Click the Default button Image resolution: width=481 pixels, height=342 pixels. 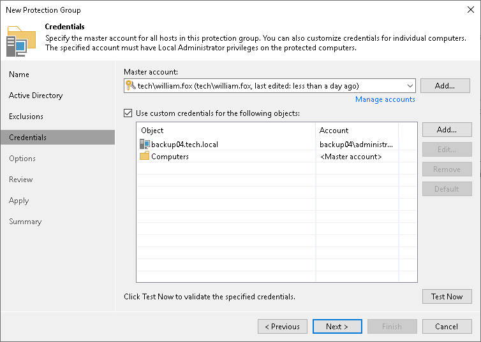click(x=447, y=189)
